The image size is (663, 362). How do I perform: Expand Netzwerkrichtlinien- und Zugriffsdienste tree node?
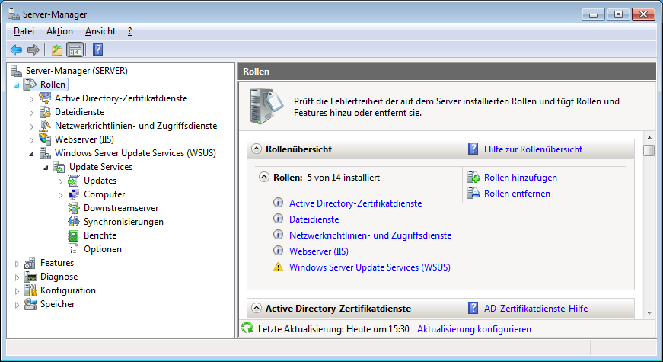point(32,127)
